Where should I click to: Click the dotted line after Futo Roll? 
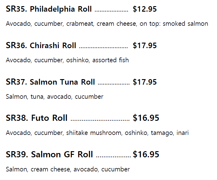tap(100, 120)
